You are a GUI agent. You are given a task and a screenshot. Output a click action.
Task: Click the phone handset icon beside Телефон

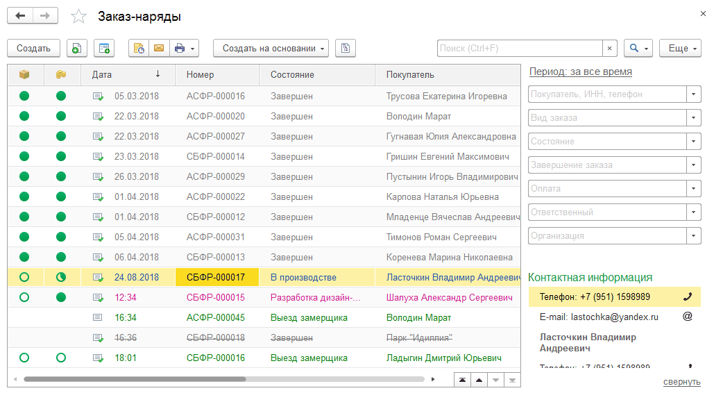[688, 296]
